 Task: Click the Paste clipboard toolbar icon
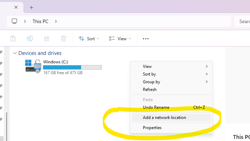click(x=13, y=38)
